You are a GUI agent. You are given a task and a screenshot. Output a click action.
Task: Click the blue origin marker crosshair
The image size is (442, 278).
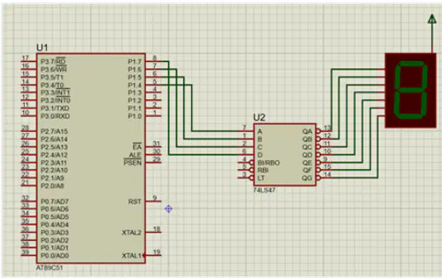168,209
